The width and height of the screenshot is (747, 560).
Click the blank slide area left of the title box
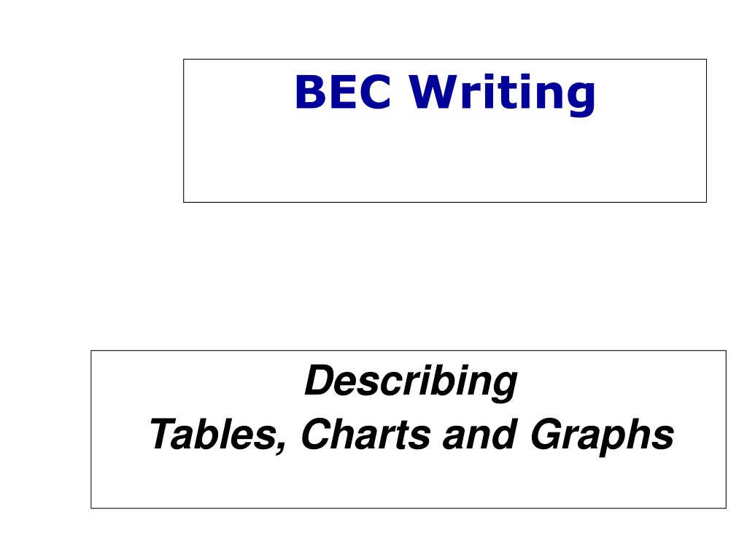[x=90, y=131]
